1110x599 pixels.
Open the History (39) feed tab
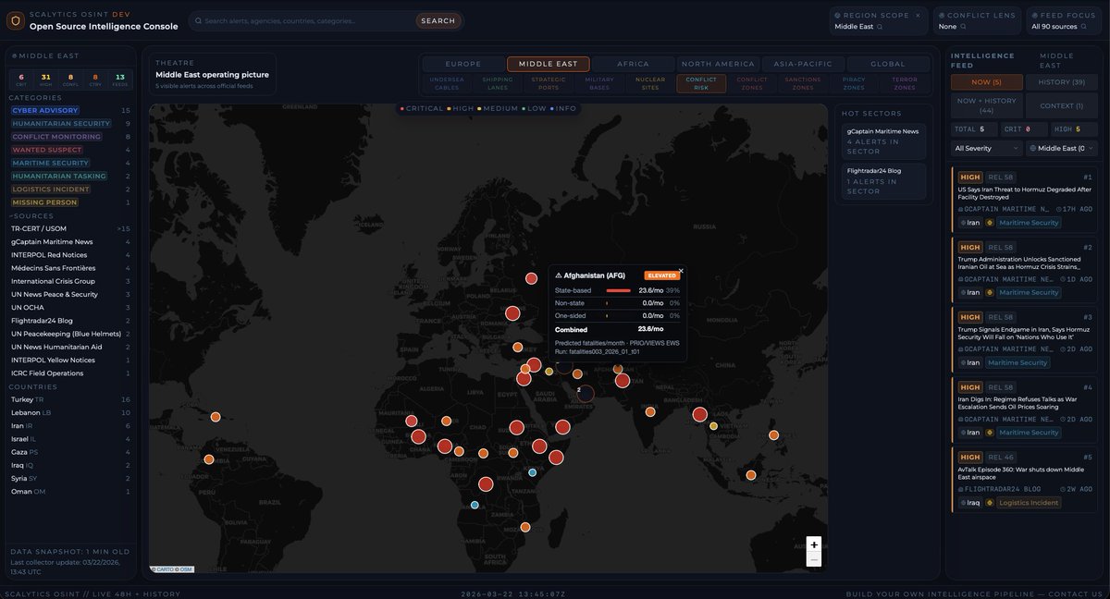click(x=1061, y=82)
